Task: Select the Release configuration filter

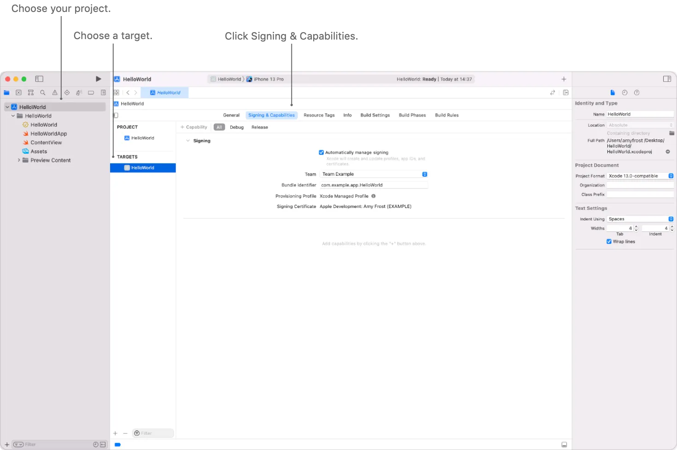Action: [260, 127]
